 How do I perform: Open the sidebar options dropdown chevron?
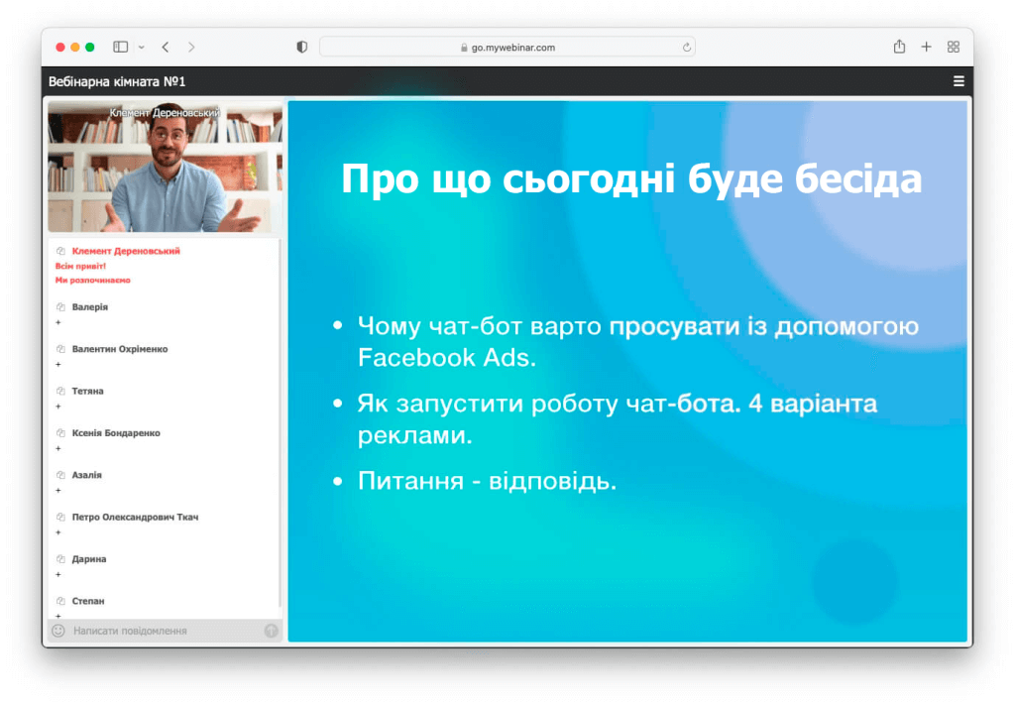[x=141, y=48]
